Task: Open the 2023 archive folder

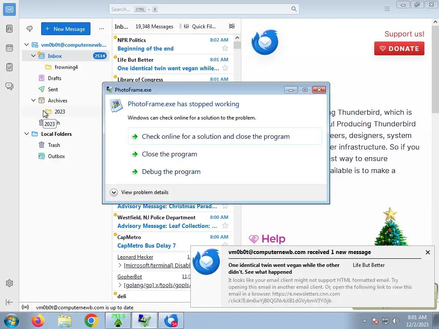Action: 60,112
